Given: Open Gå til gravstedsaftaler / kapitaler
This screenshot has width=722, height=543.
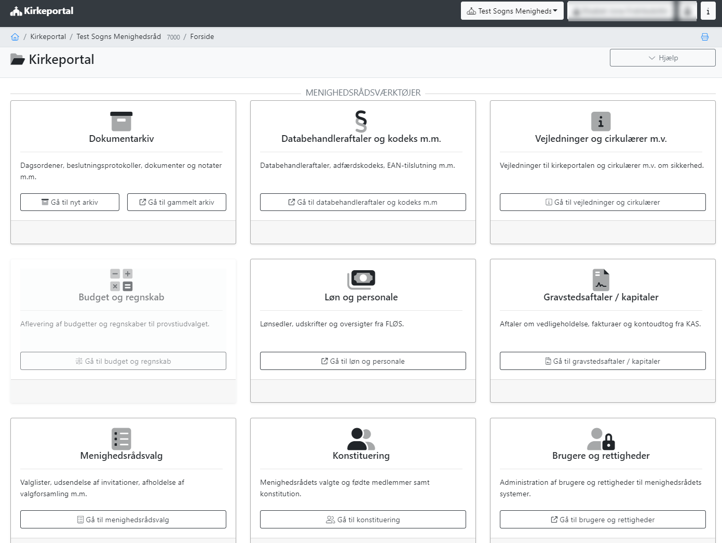Looking at the screenshot, I should tap(603, 361).
